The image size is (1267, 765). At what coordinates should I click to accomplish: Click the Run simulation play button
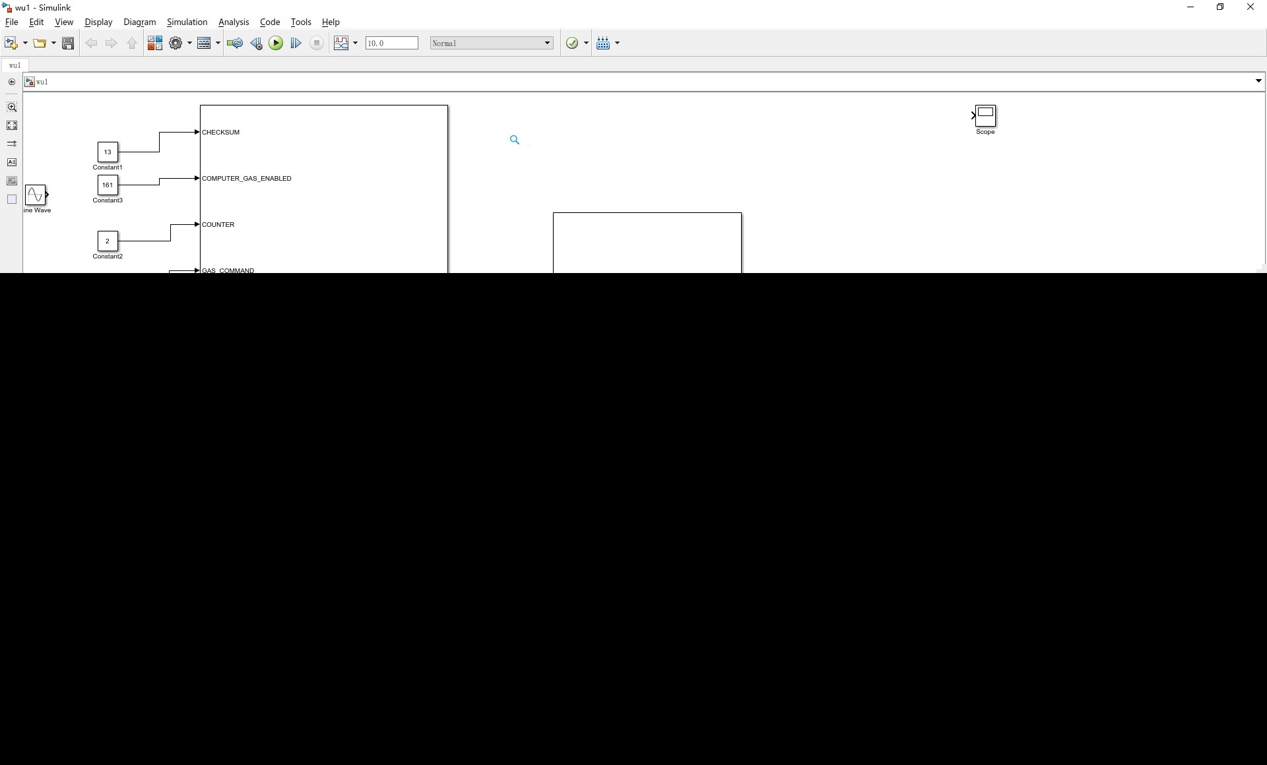[x=276, y=43]
